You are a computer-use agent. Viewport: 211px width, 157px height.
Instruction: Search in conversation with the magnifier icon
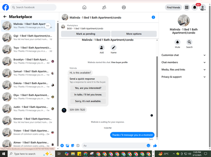coord(189,42)
